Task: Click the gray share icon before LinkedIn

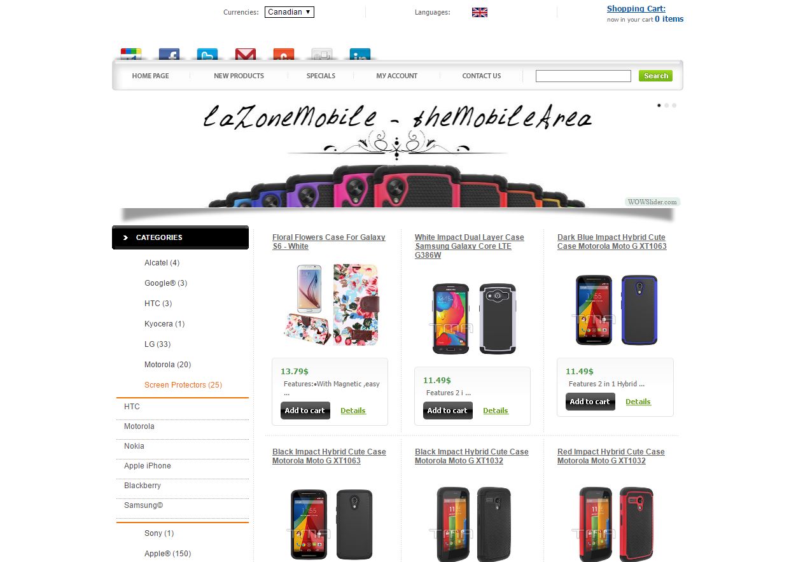Action: (322, 55)
